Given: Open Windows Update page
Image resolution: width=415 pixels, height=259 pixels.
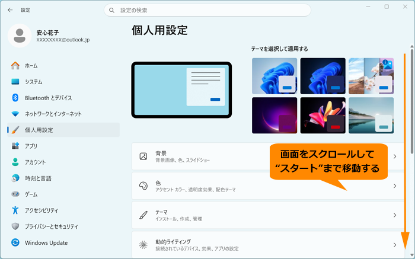Looking at the screenshot, I should pyautogui.click(x=63, y=242).
